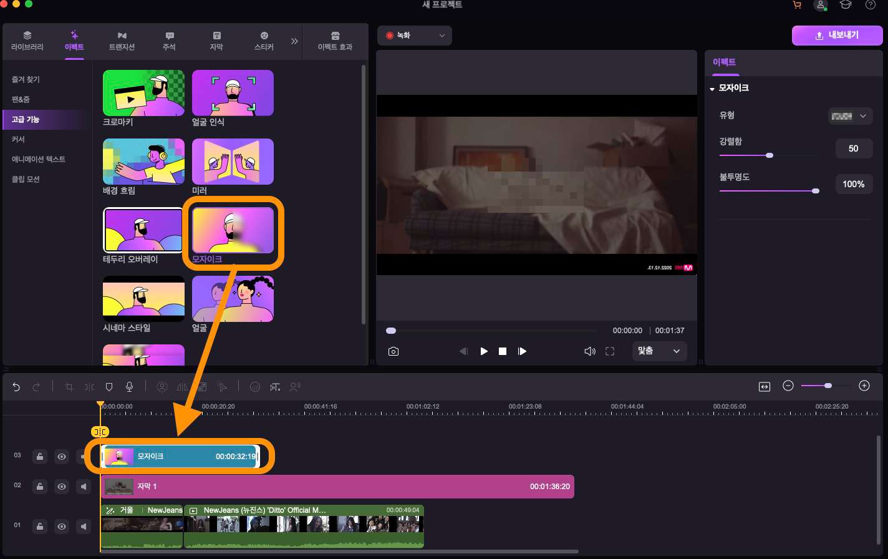Click the split clip icon

89,387
